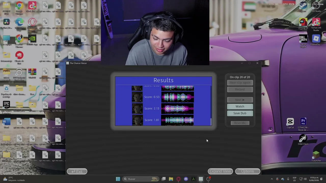The height and width of the screenshot is (183, 326).
Task: Open TLauncher desktop shortcut
Action: click(316, 156)
